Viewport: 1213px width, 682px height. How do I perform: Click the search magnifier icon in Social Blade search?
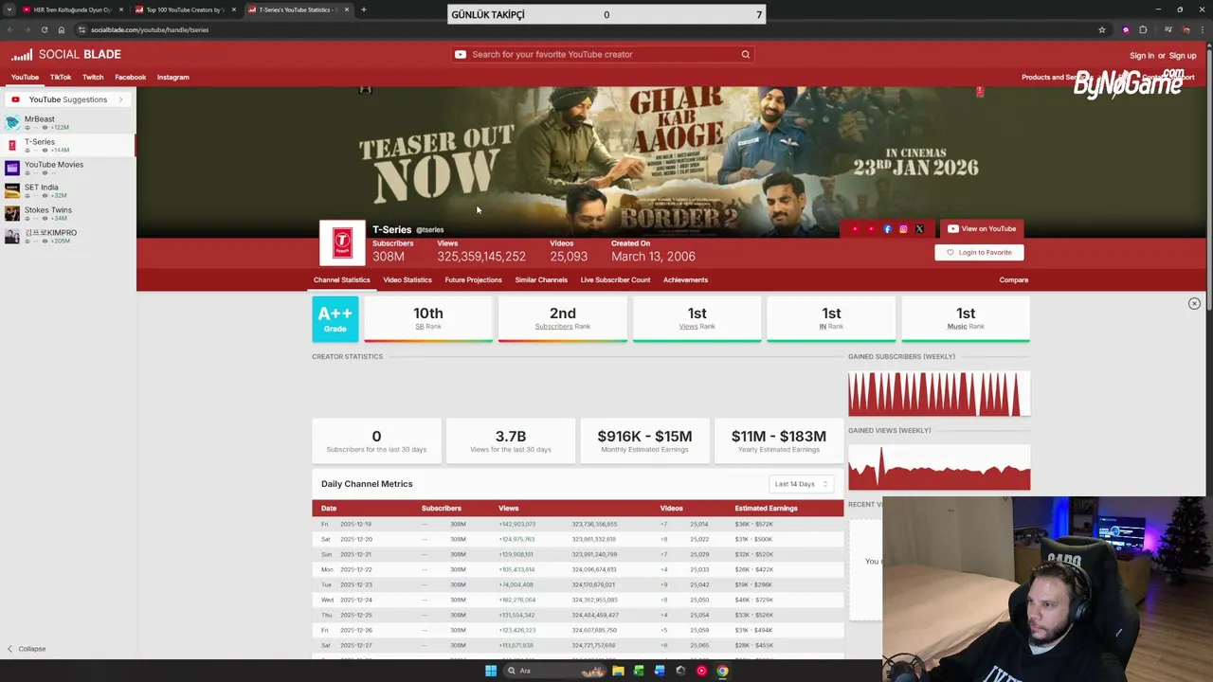(x=746, y=54)
